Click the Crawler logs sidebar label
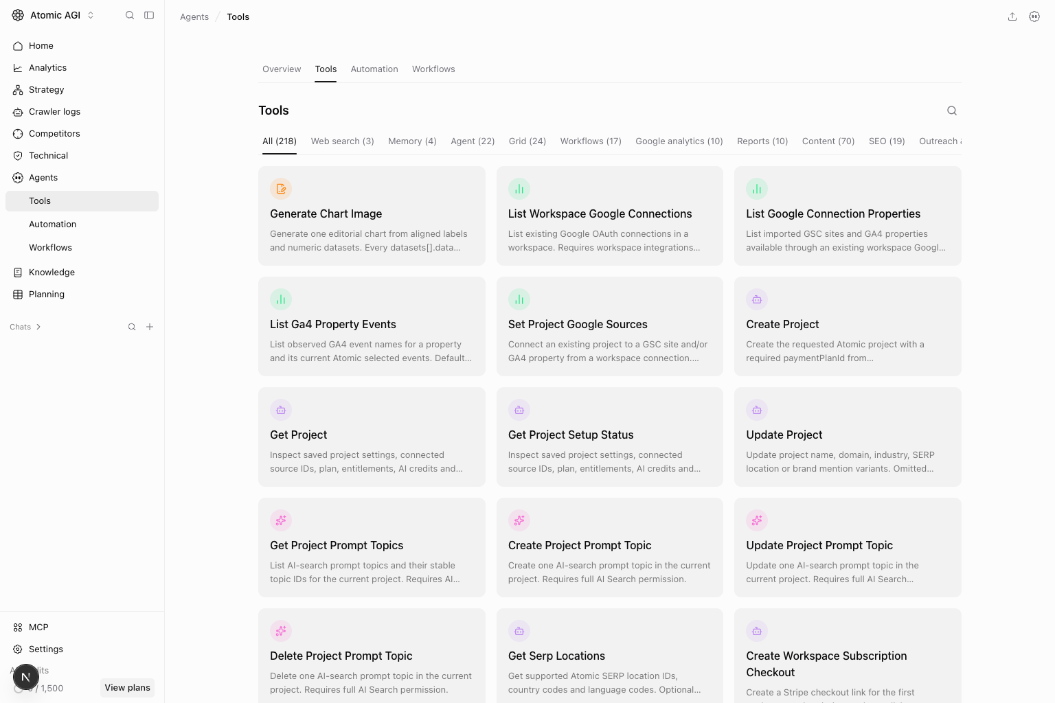The width and height of the screenshot is (1055, 703). [54, 112]
